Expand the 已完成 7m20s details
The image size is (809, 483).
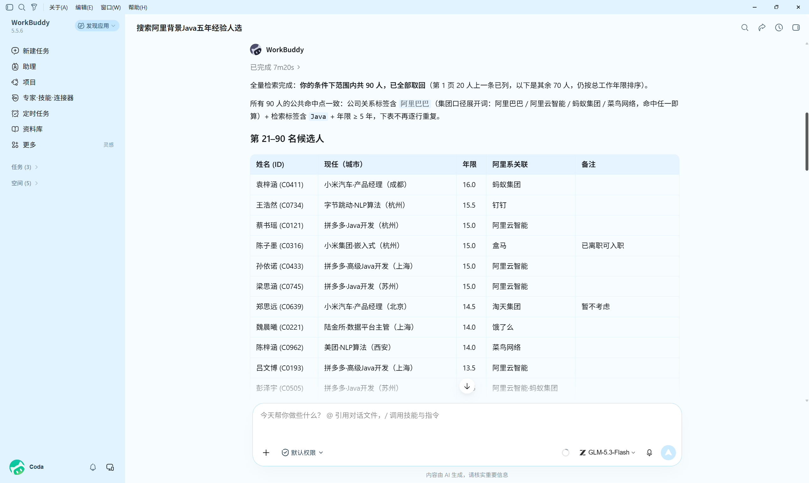click(275, 67)
